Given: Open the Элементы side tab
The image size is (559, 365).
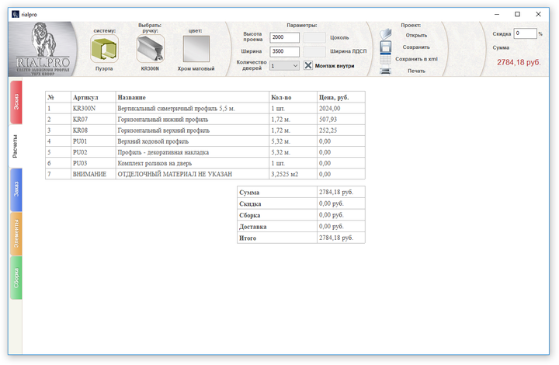Looking at the screenshot, I should [x=16, y=234].
